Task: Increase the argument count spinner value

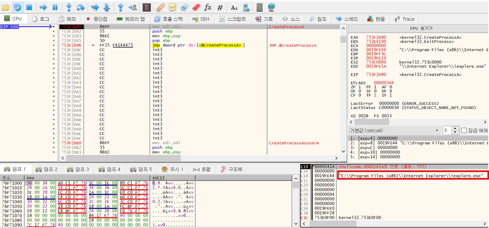Action: [455, 128]
